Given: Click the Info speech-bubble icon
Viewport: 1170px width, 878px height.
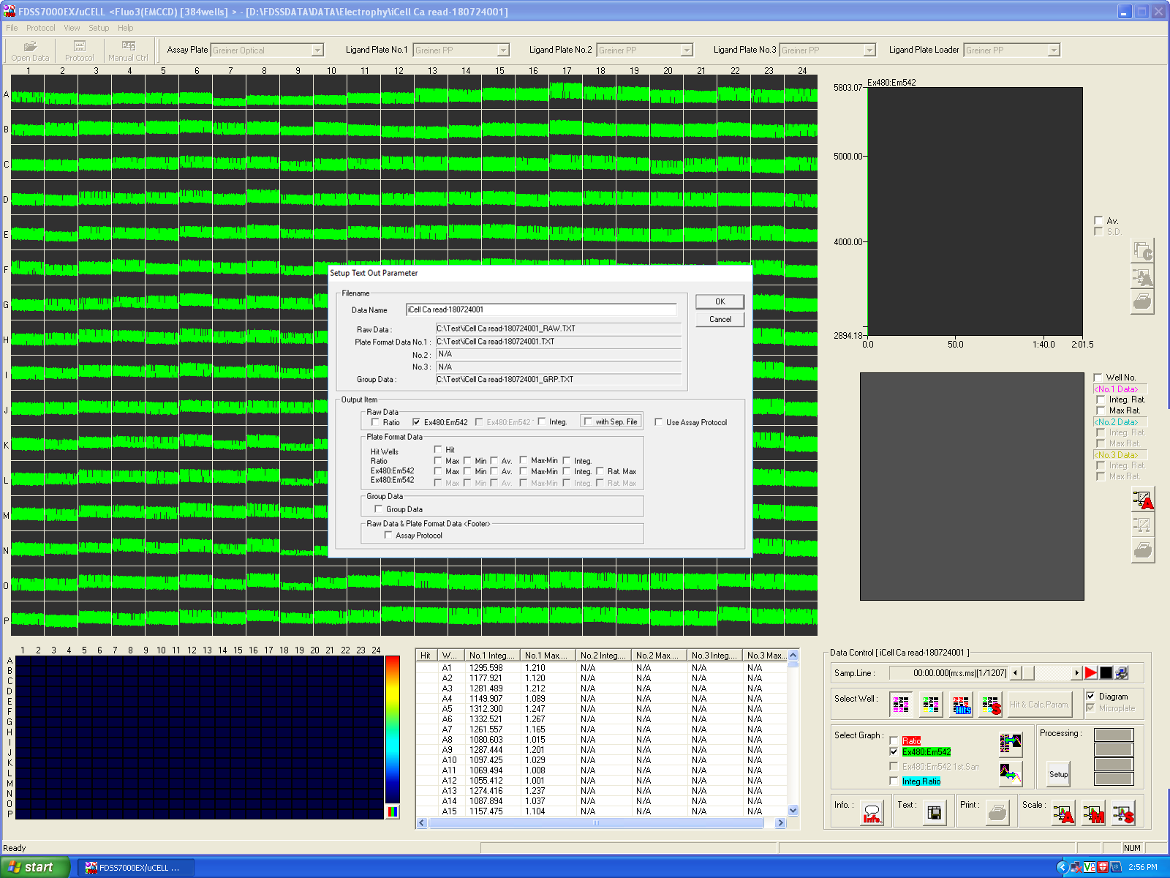Looking at the screenshot, I should [x=872, y=814].
